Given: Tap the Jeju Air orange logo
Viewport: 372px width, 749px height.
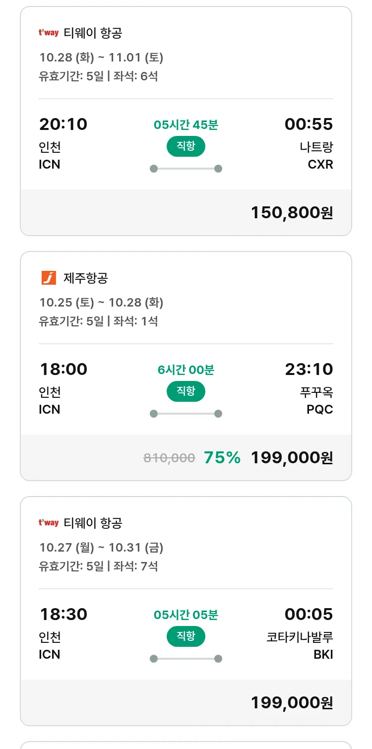Looking at the screenshot, I should point(49,278).
